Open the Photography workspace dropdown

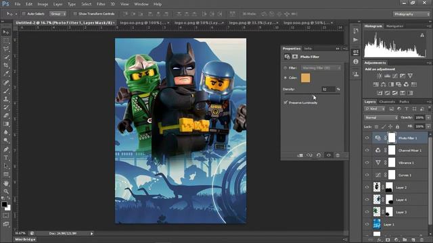pos(411,14)
